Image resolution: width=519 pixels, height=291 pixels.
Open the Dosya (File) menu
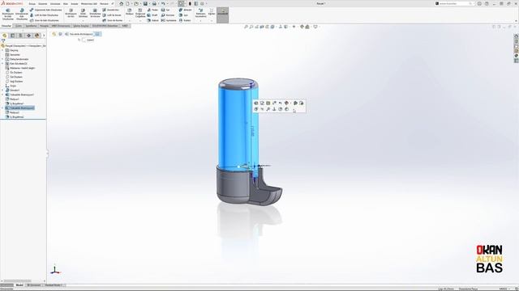tap(32, 3)
